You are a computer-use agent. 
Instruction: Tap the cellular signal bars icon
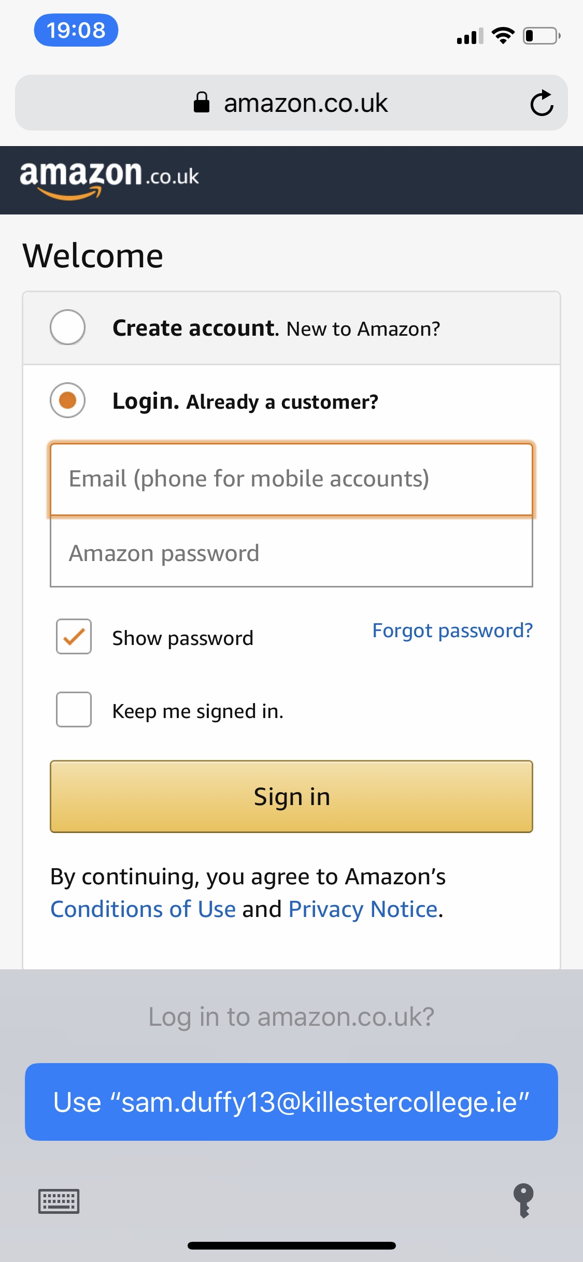(470, 36)
